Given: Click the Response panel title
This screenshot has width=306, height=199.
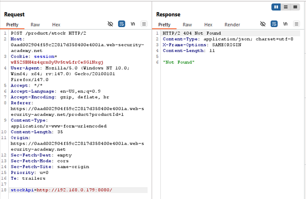Looking at the screenshot, I should click(168, 14).
